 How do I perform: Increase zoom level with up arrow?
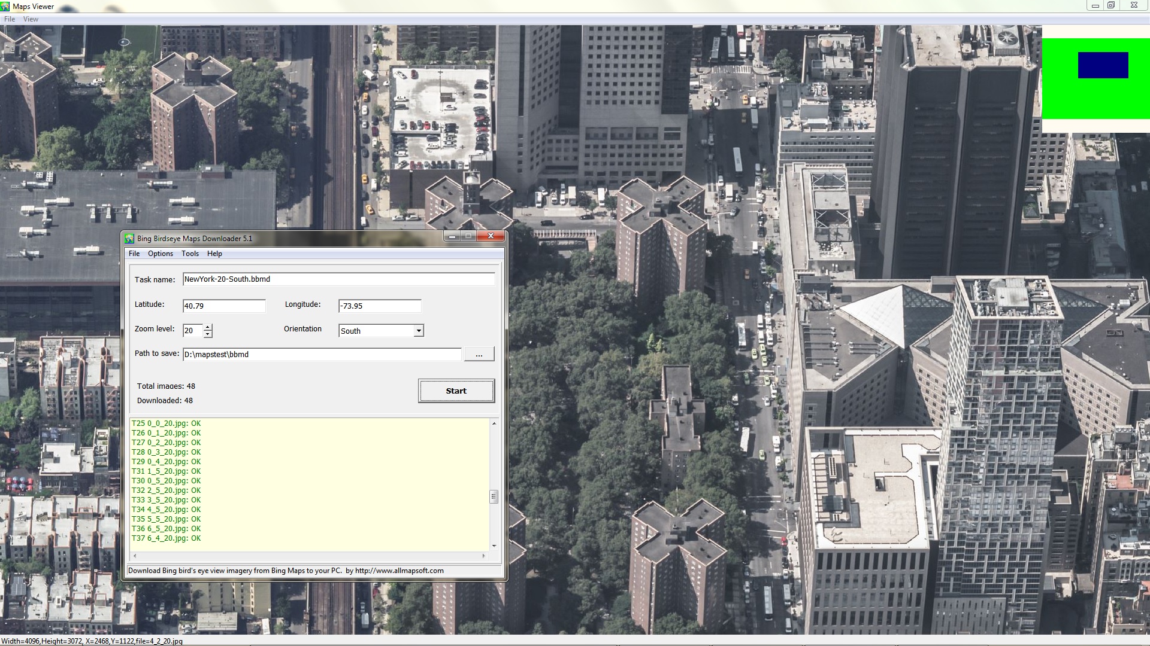pyautogui.click(x=208, y=327)
